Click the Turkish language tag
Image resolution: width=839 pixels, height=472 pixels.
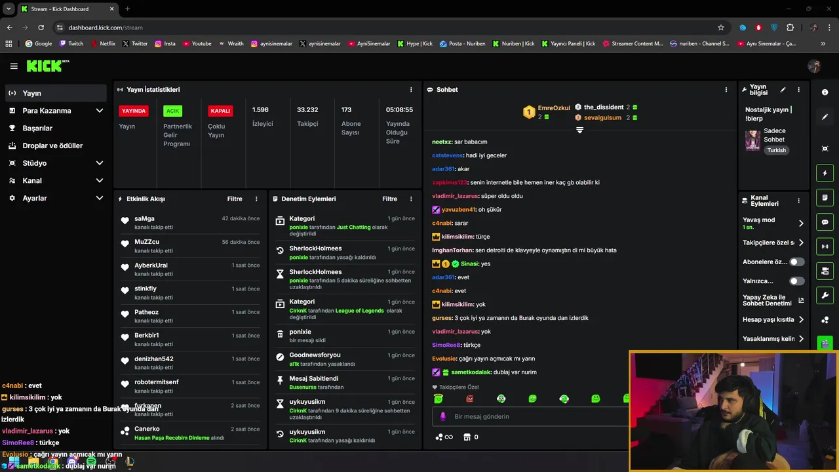(776, 150)
